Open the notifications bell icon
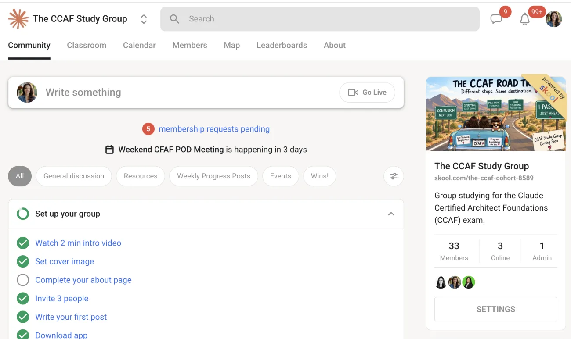This screenshot has height=339, width=571. 525,19
